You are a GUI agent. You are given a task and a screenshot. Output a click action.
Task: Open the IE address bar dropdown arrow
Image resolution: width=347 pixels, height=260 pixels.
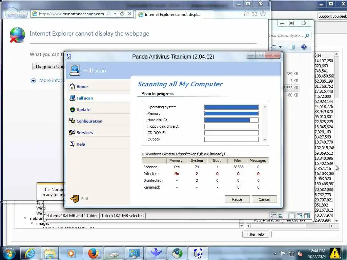point(115,14)
